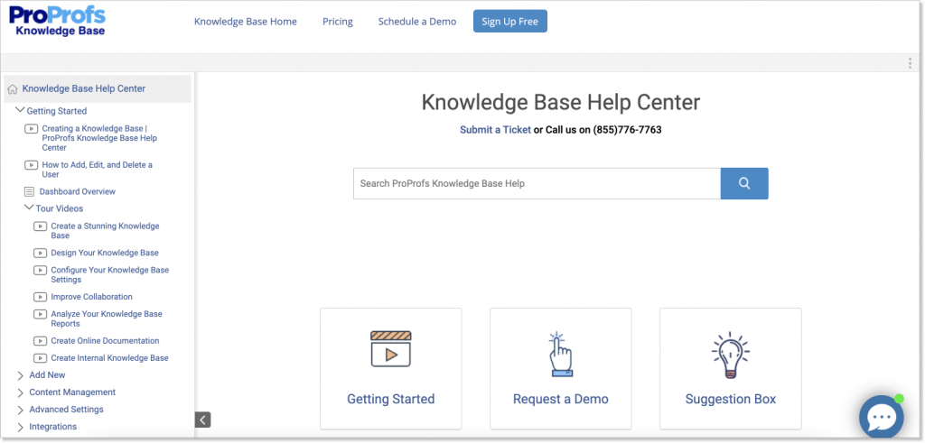Open How to Add, Edit, and Delete a User
The image size is (925, 443).
click(x=98, y=170)
